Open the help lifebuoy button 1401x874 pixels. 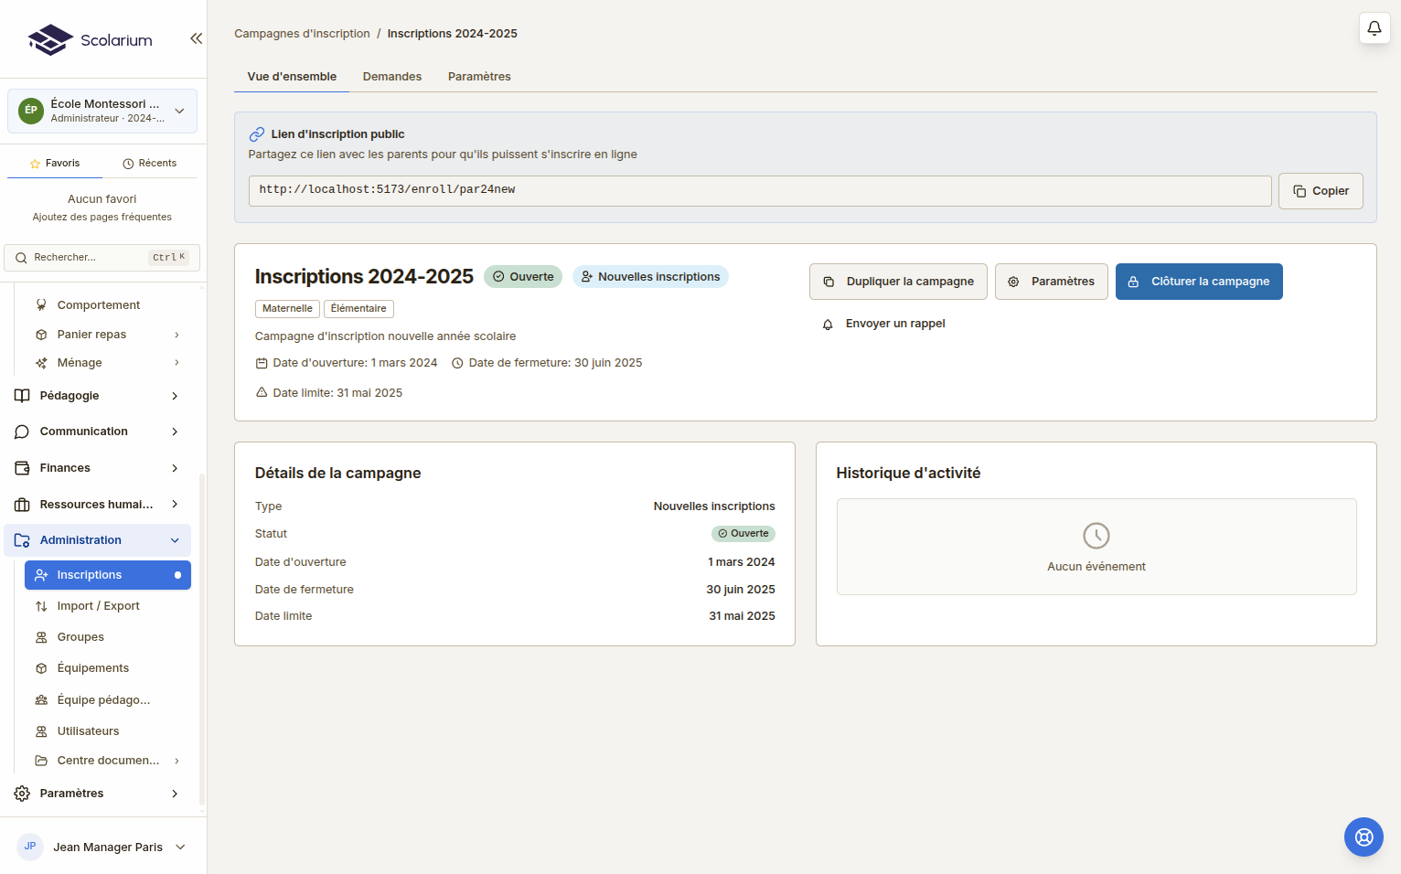tap(1363, 837)
